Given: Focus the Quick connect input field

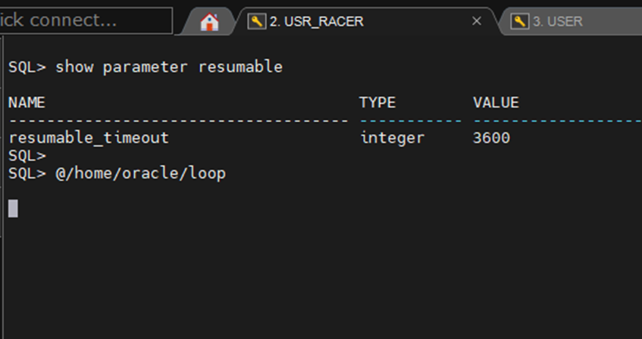Looking at the screenshot, I should tap(85, 20).
